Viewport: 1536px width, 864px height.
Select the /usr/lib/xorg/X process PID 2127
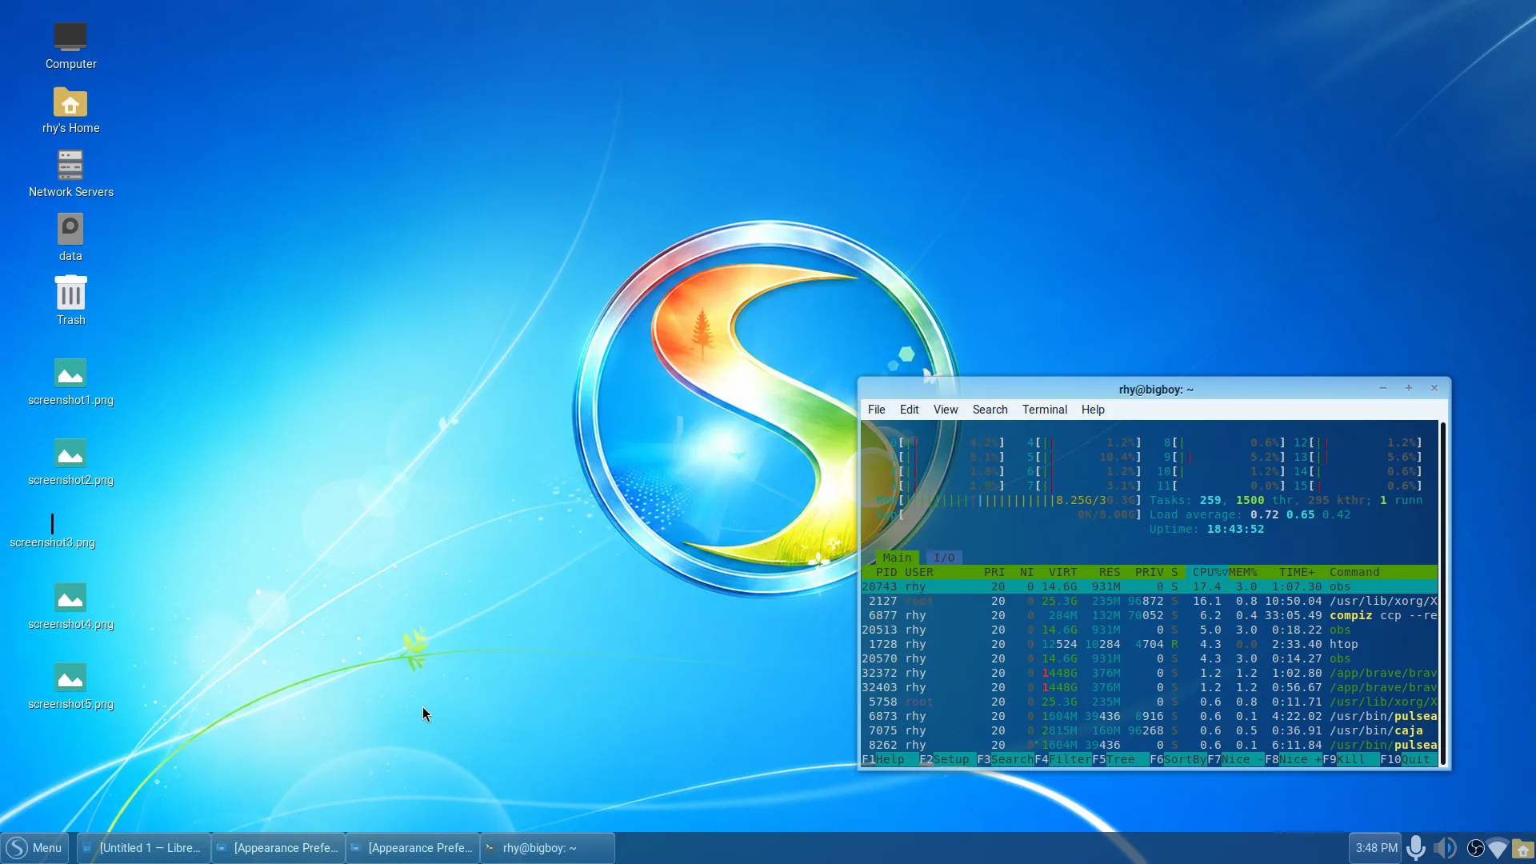(1149, 601)
